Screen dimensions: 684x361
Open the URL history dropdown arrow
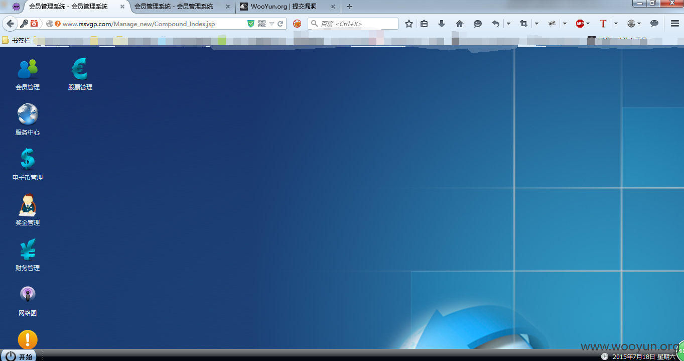coord(271,24)
